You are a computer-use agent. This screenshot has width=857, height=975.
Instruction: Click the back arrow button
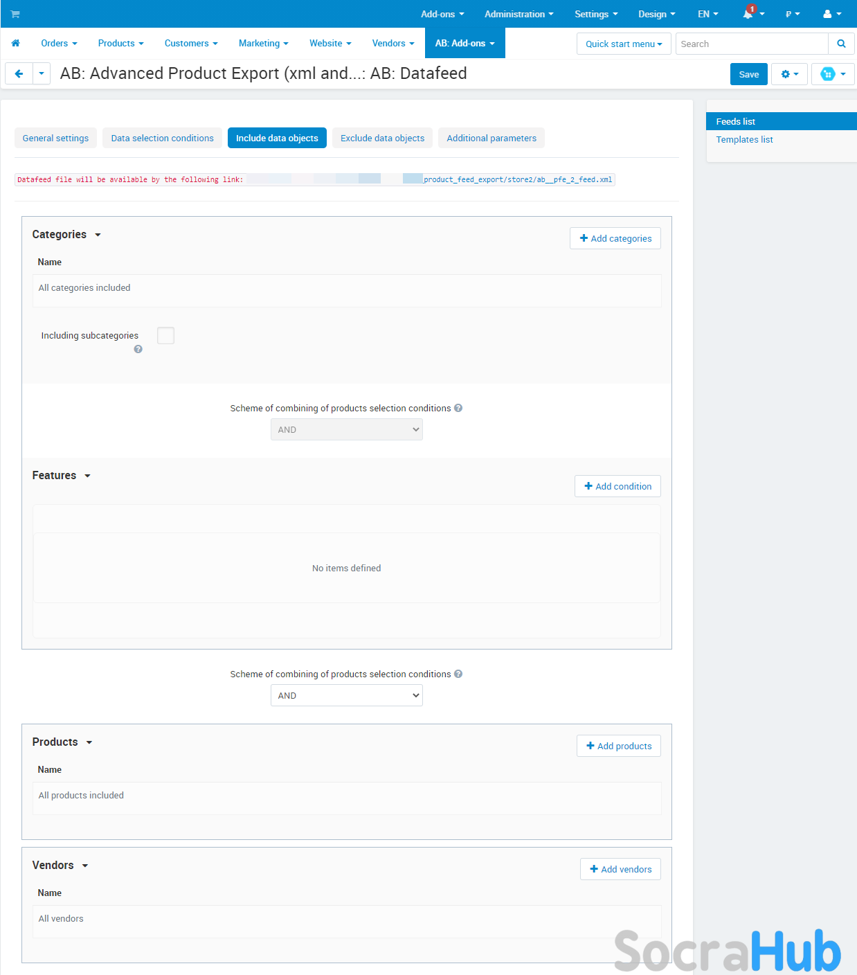(19, 73)
